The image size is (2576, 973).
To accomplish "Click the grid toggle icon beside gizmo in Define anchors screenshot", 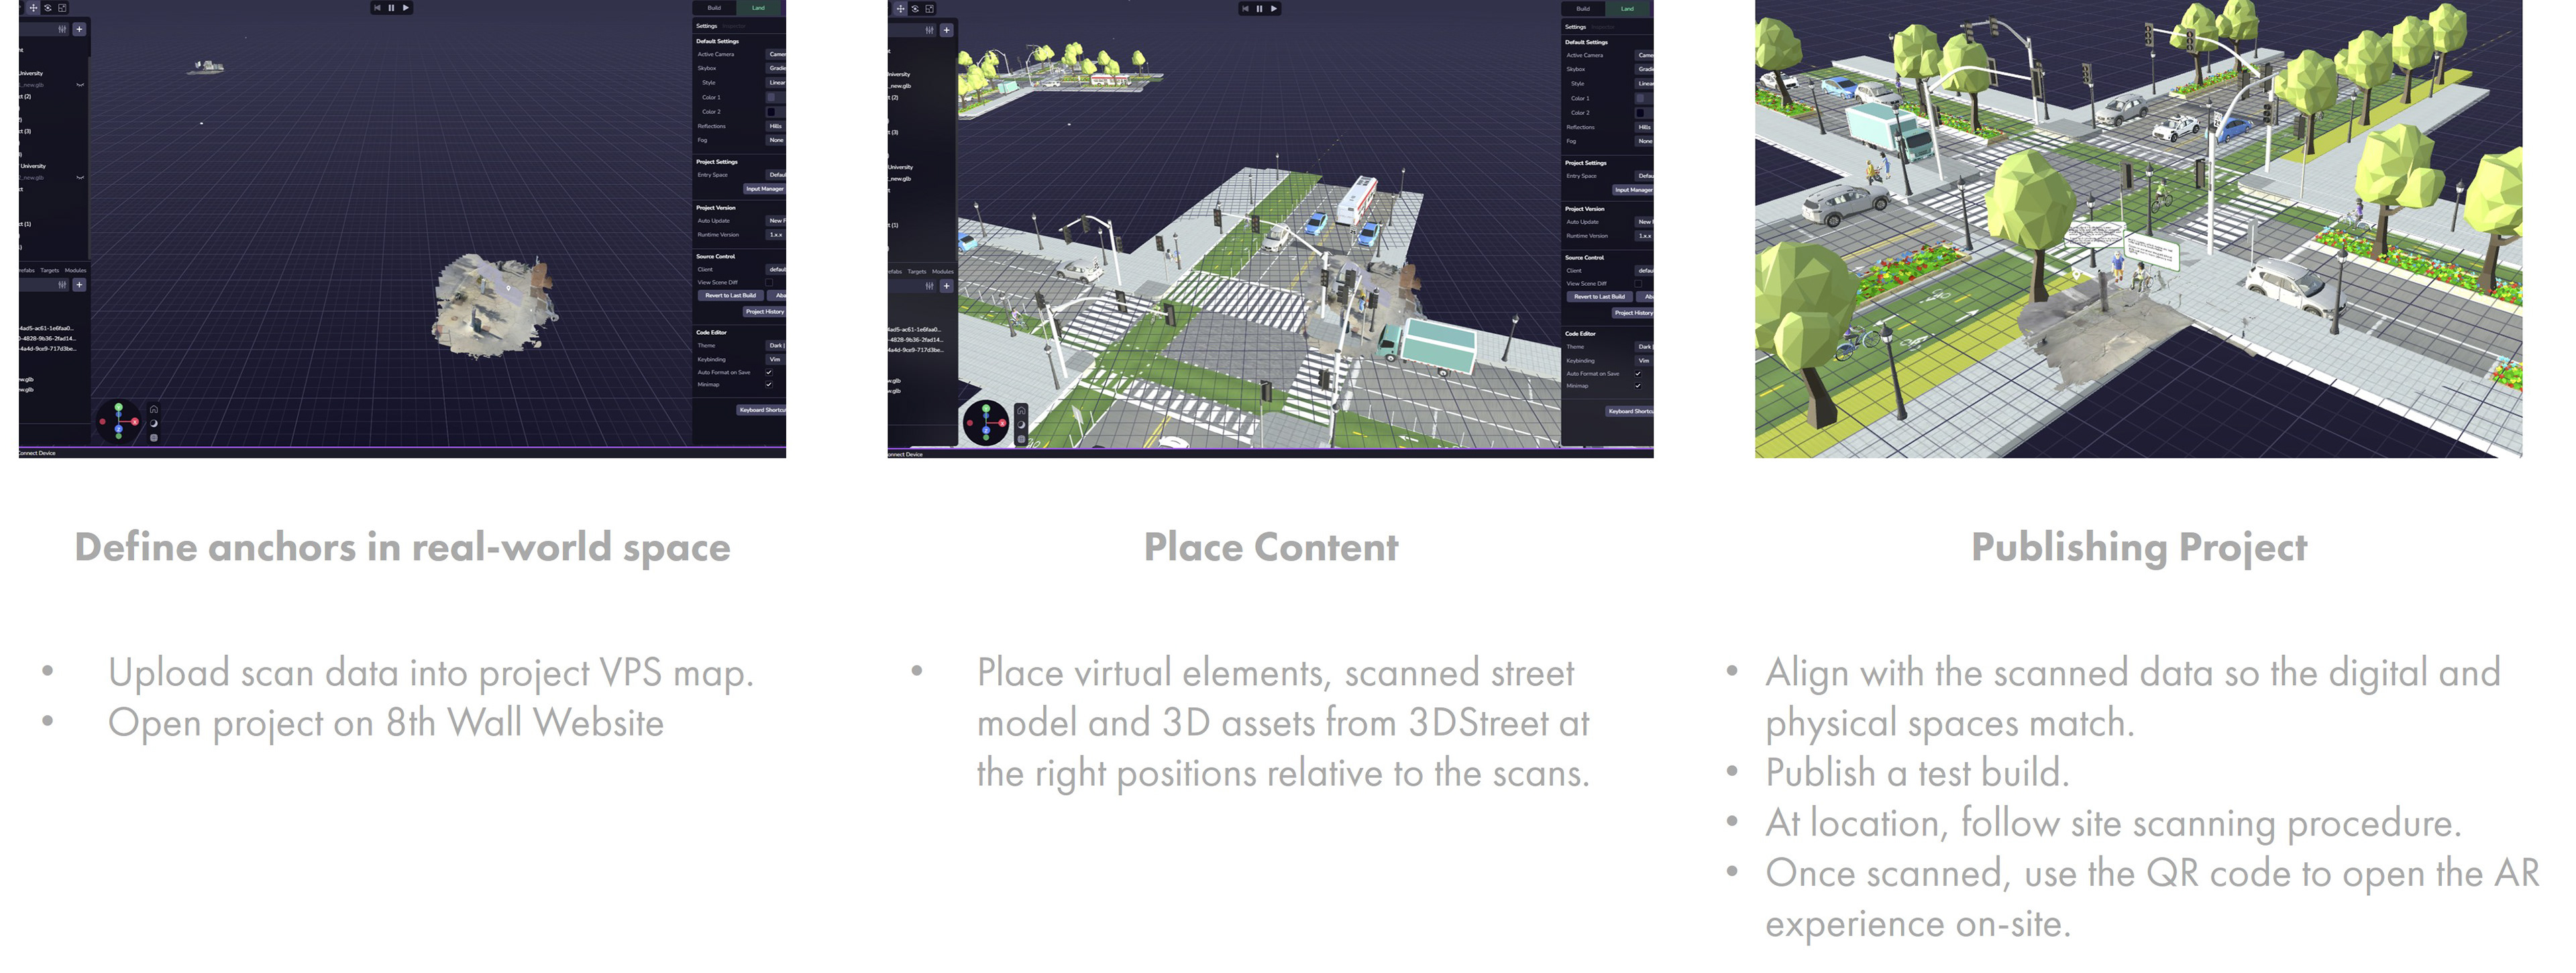I will [x=153, y=437].
